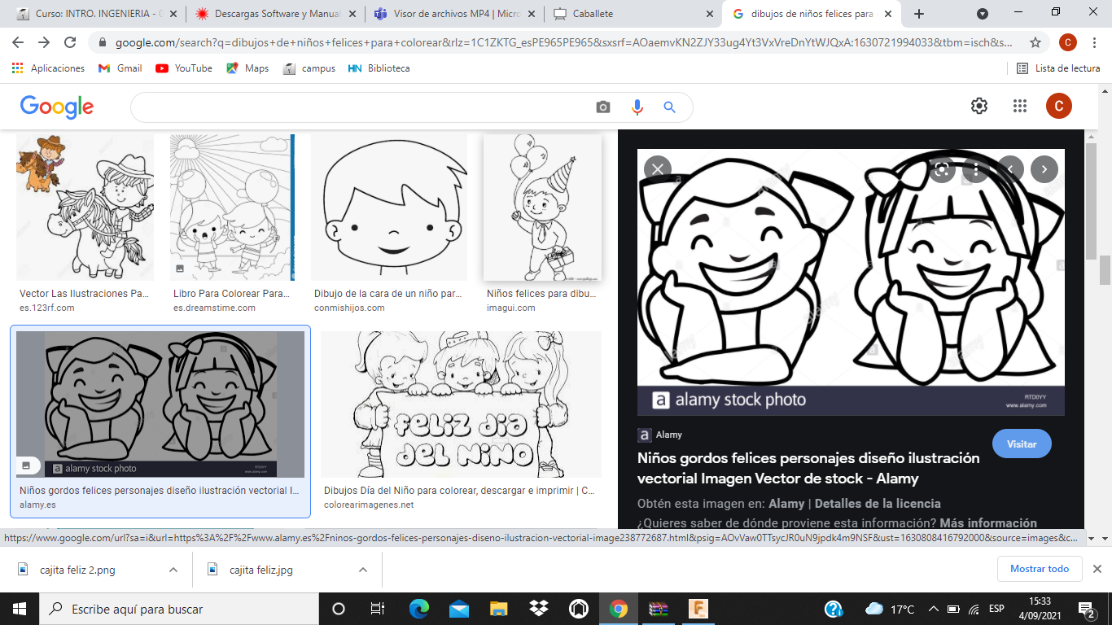Click the 'Dibujos Día del Niño para colorear' title
Image resolution: width=1112 pixels, height=625 pixels.
459,491
